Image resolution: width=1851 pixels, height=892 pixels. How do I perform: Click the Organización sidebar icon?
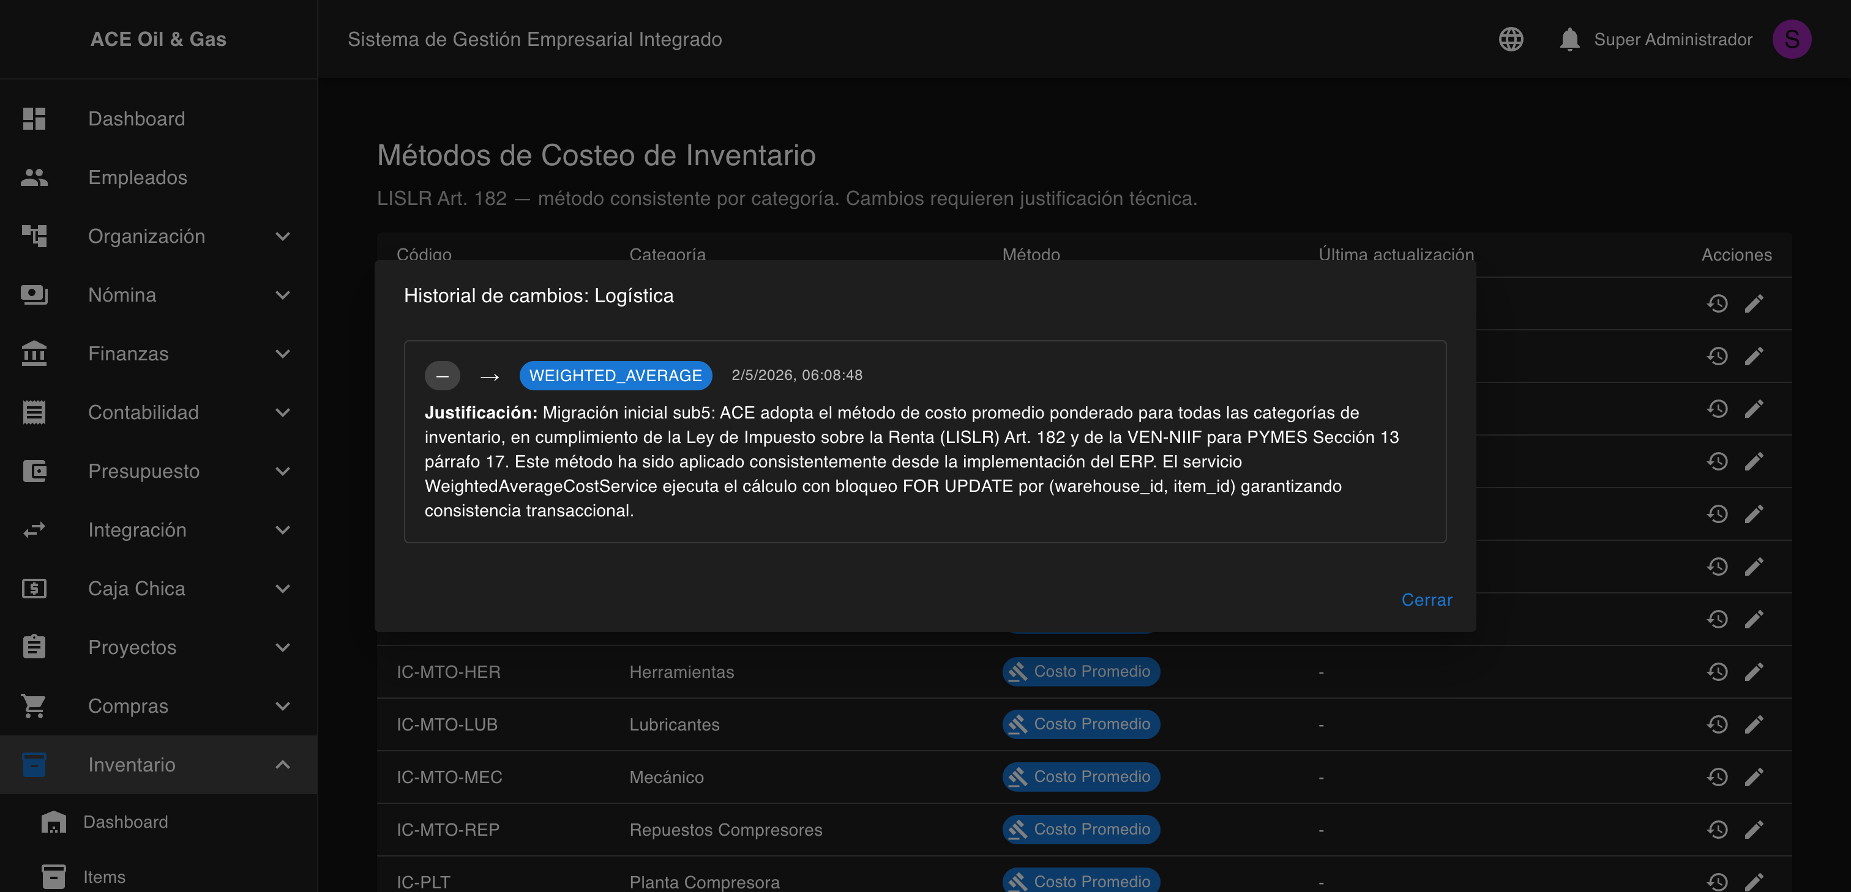click(x=34, y=236)
